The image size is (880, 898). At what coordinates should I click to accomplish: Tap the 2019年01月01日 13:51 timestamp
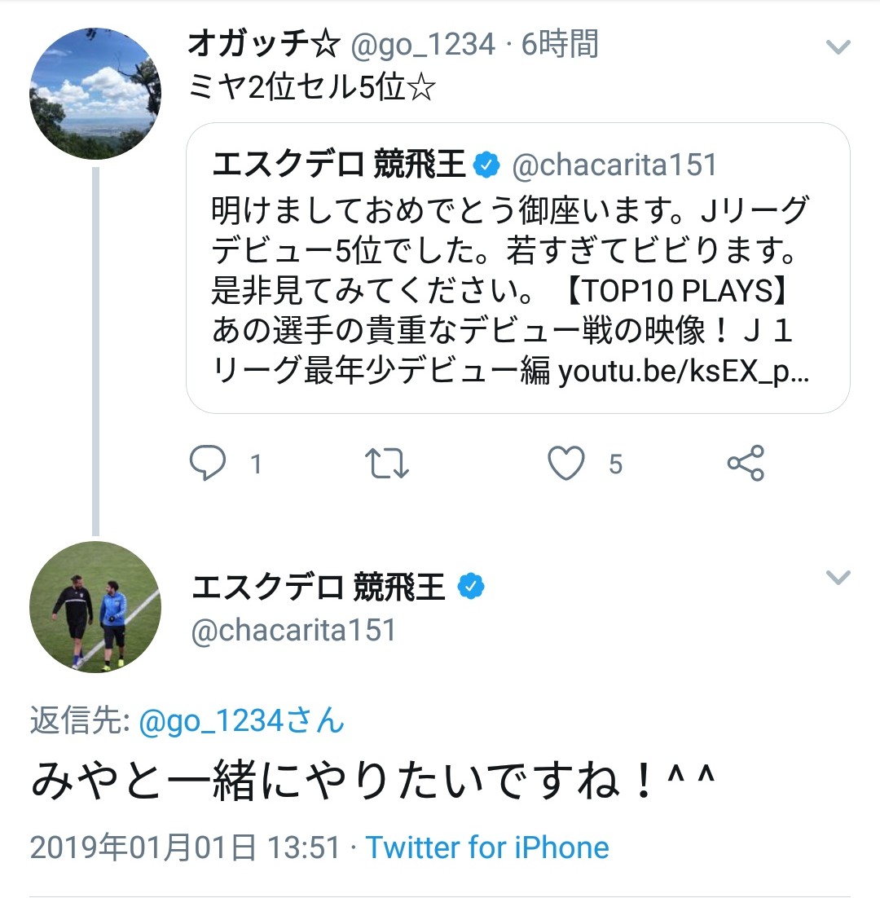pos(184,847)
